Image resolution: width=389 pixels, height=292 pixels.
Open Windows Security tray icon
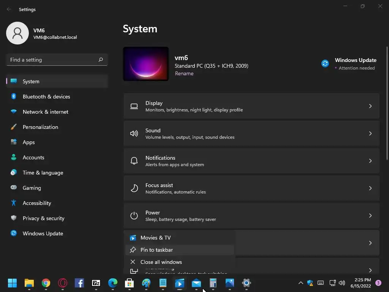click(x=310, y=283)
